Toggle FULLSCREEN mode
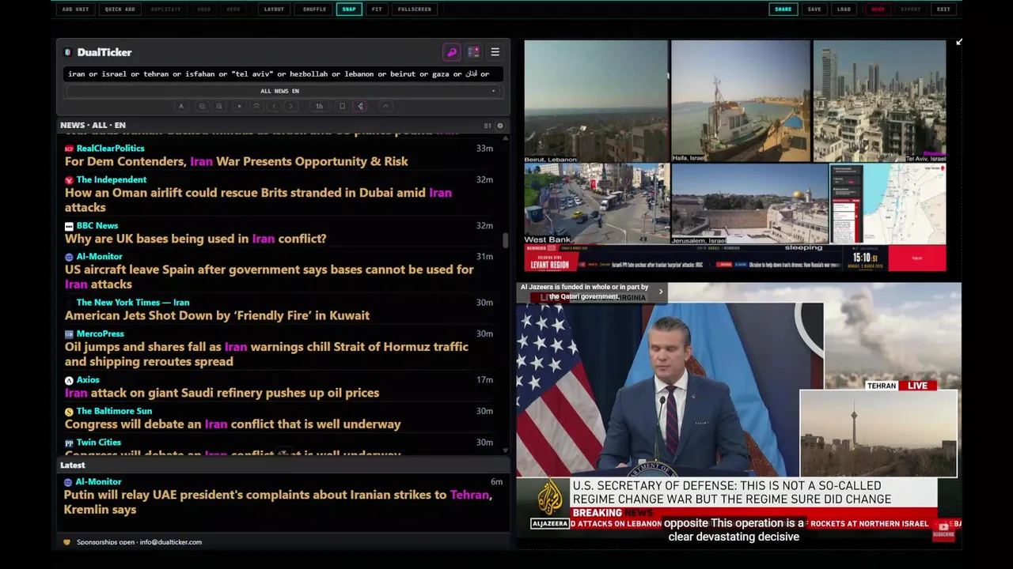The width and height of the screenshot is (1013, 569). point(415,9)
